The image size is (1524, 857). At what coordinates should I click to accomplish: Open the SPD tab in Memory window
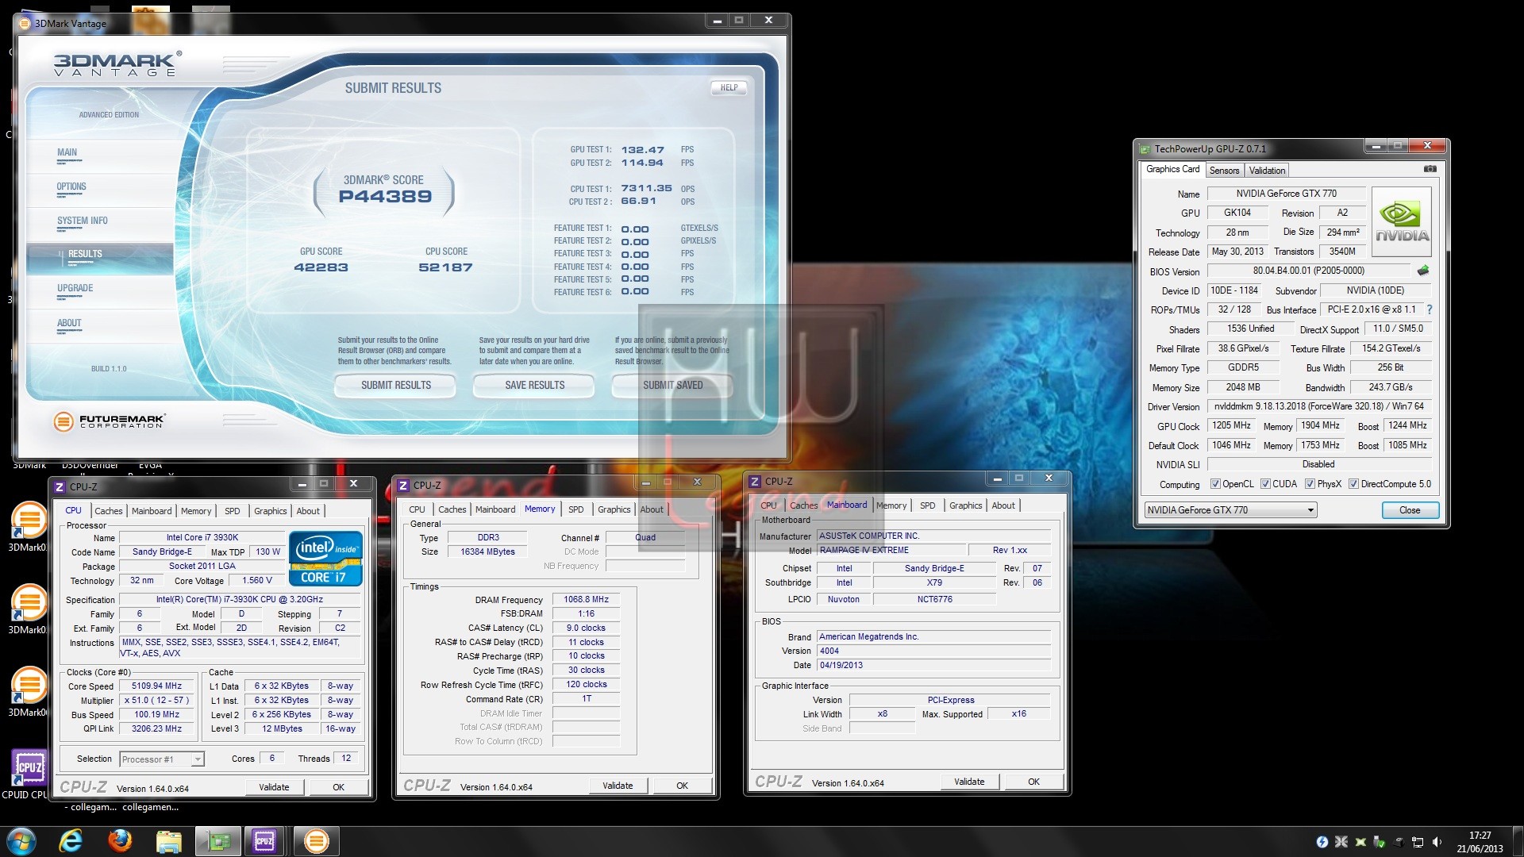tap(576, 509)
